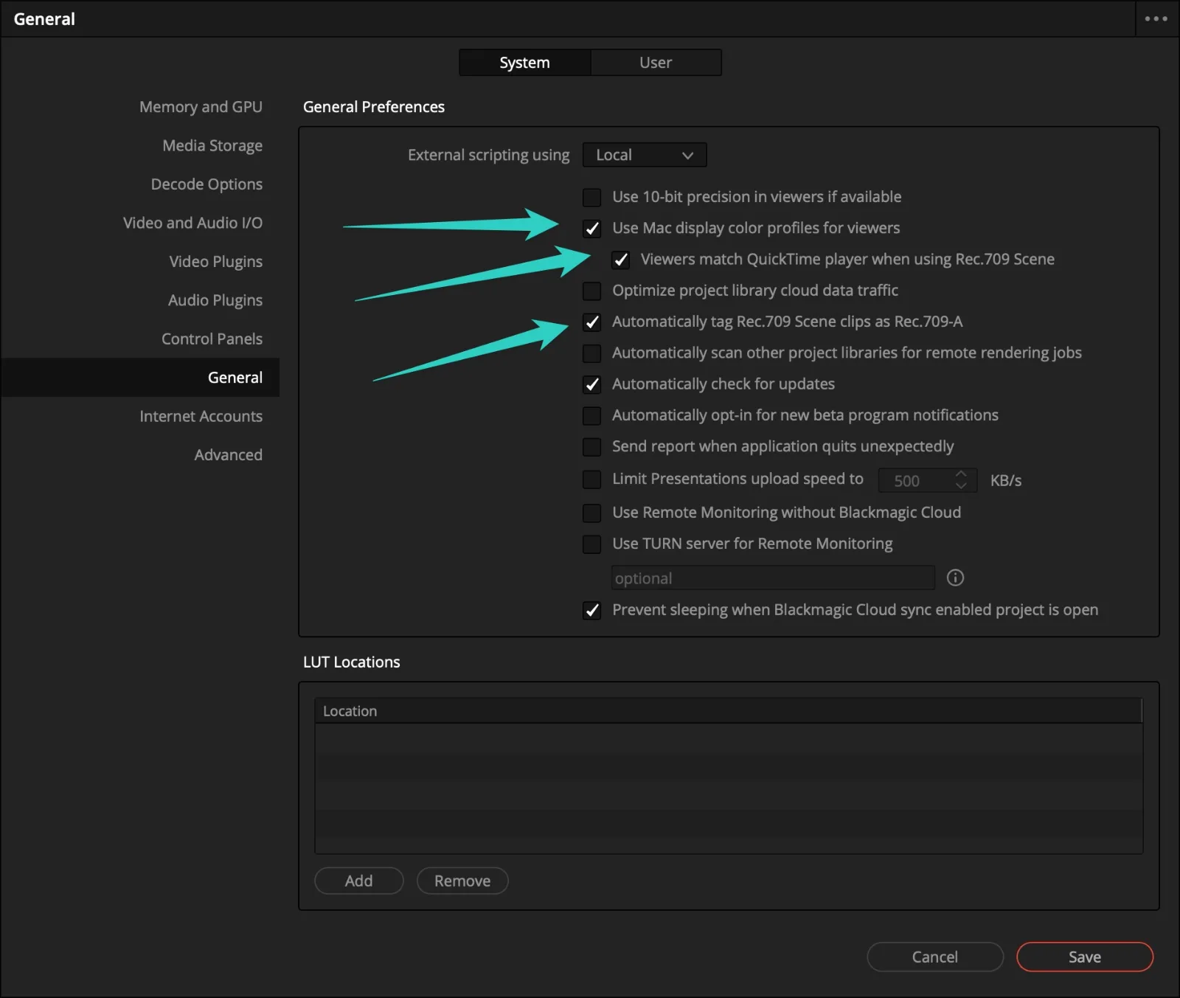The height and width of the screenshot is (998, 1180).
Task: Enable 10-bit precision in viewers checkbox
Action: [x=591, y=197]
